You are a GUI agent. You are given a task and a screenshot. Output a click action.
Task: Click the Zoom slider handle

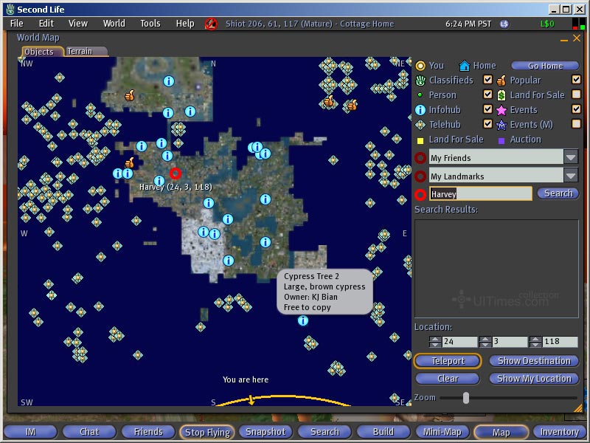(x=465, y=398)
